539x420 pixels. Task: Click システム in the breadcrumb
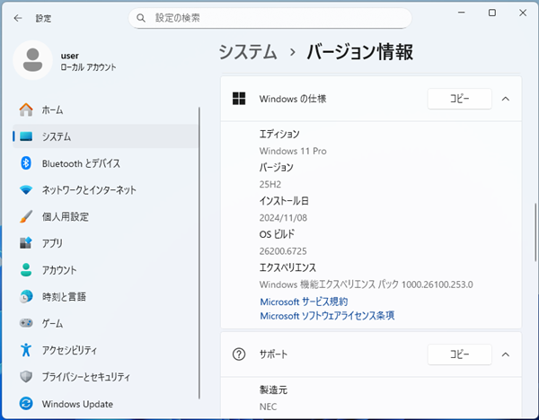pos(248,52)
